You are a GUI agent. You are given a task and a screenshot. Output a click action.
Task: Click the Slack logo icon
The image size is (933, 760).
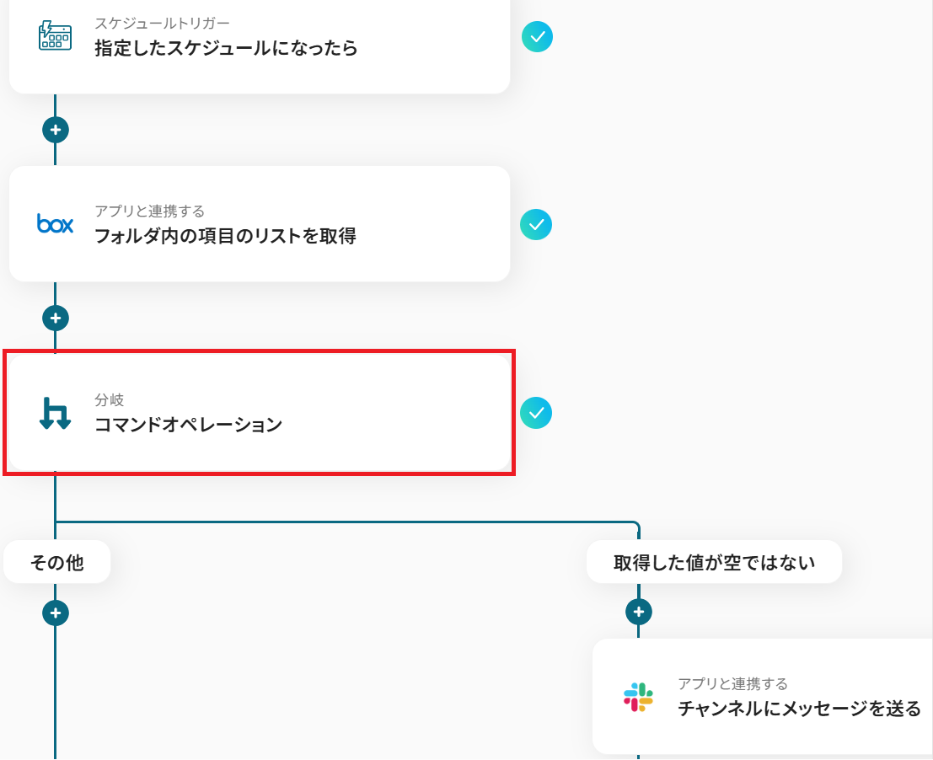(639, 697)
